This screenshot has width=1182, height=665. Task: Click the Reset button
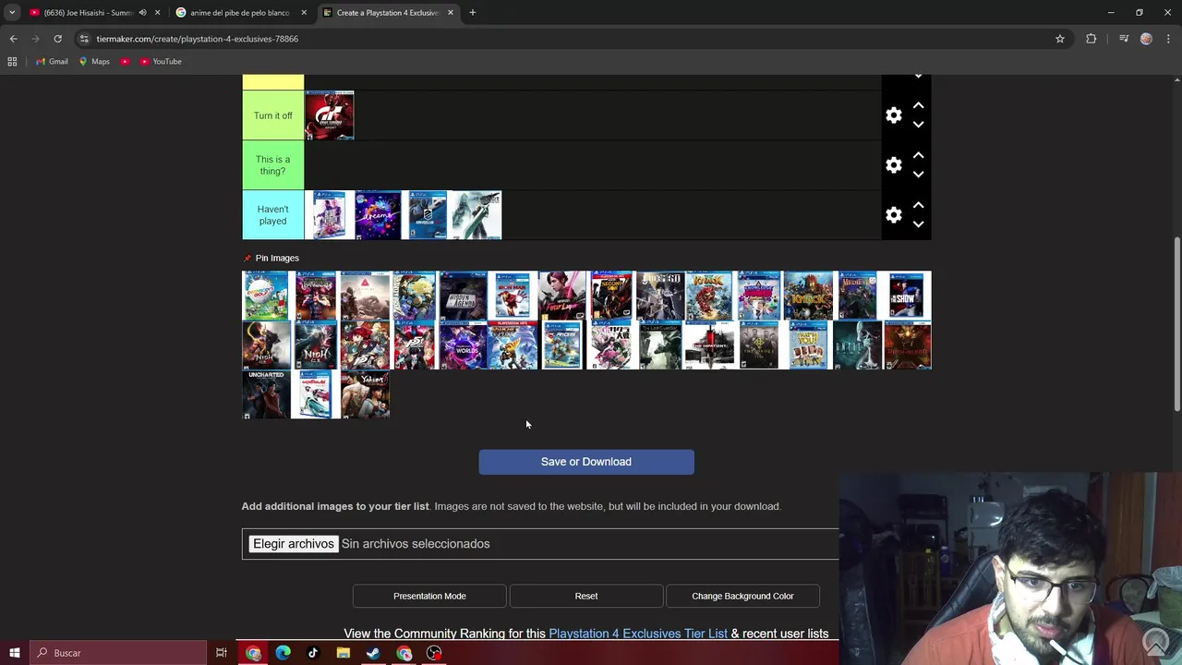point(586,596)
